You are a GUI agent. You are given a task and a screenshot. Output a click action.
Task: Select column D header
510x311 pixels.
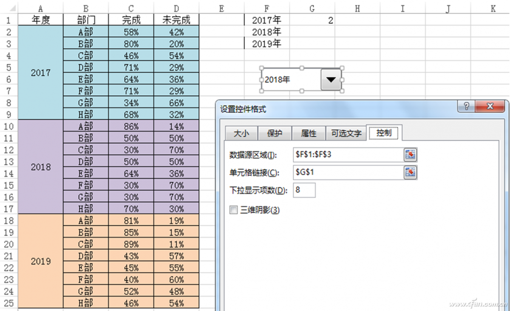pyautogui.click(x=176, y=8)
